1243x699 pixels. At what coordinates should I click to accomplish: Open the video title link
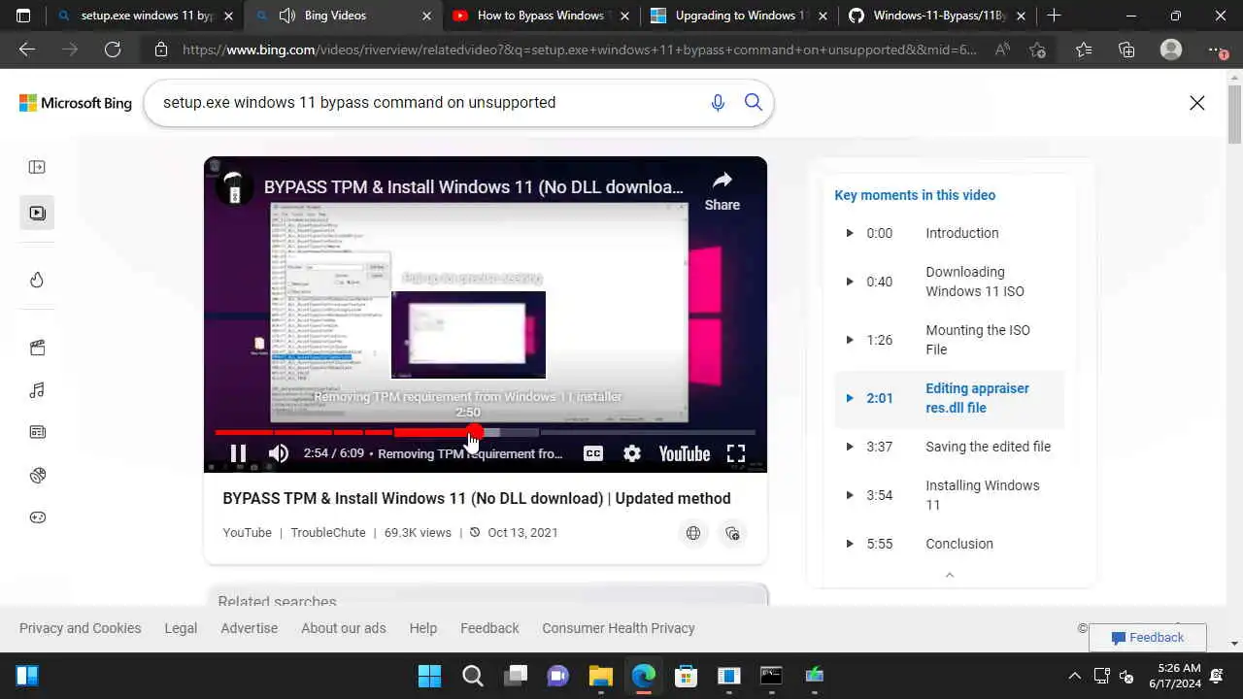pos(477,498)
